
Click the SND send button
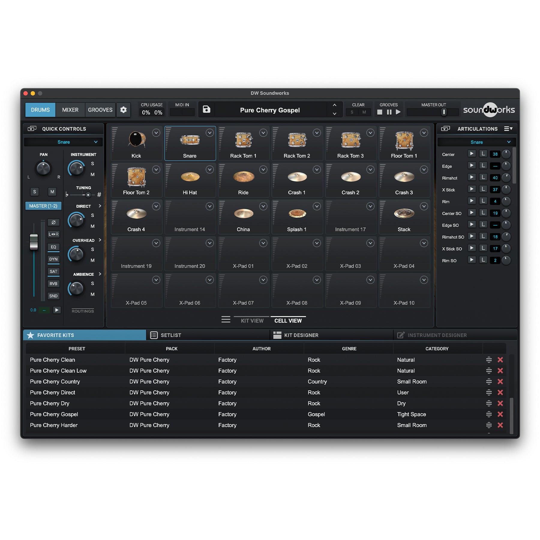(x=53, y=296)
